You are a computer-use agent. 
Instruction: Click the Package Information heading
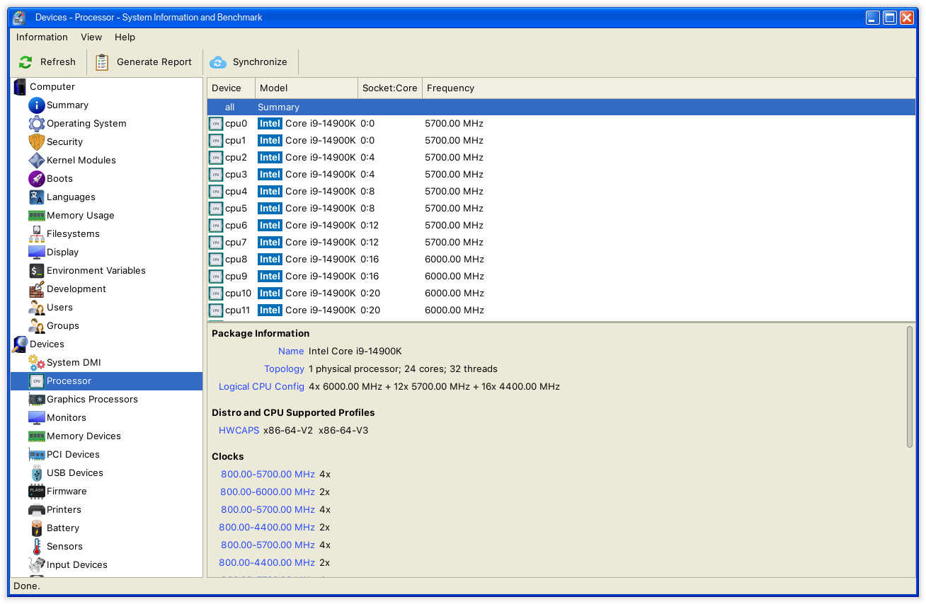pos(261,334)
